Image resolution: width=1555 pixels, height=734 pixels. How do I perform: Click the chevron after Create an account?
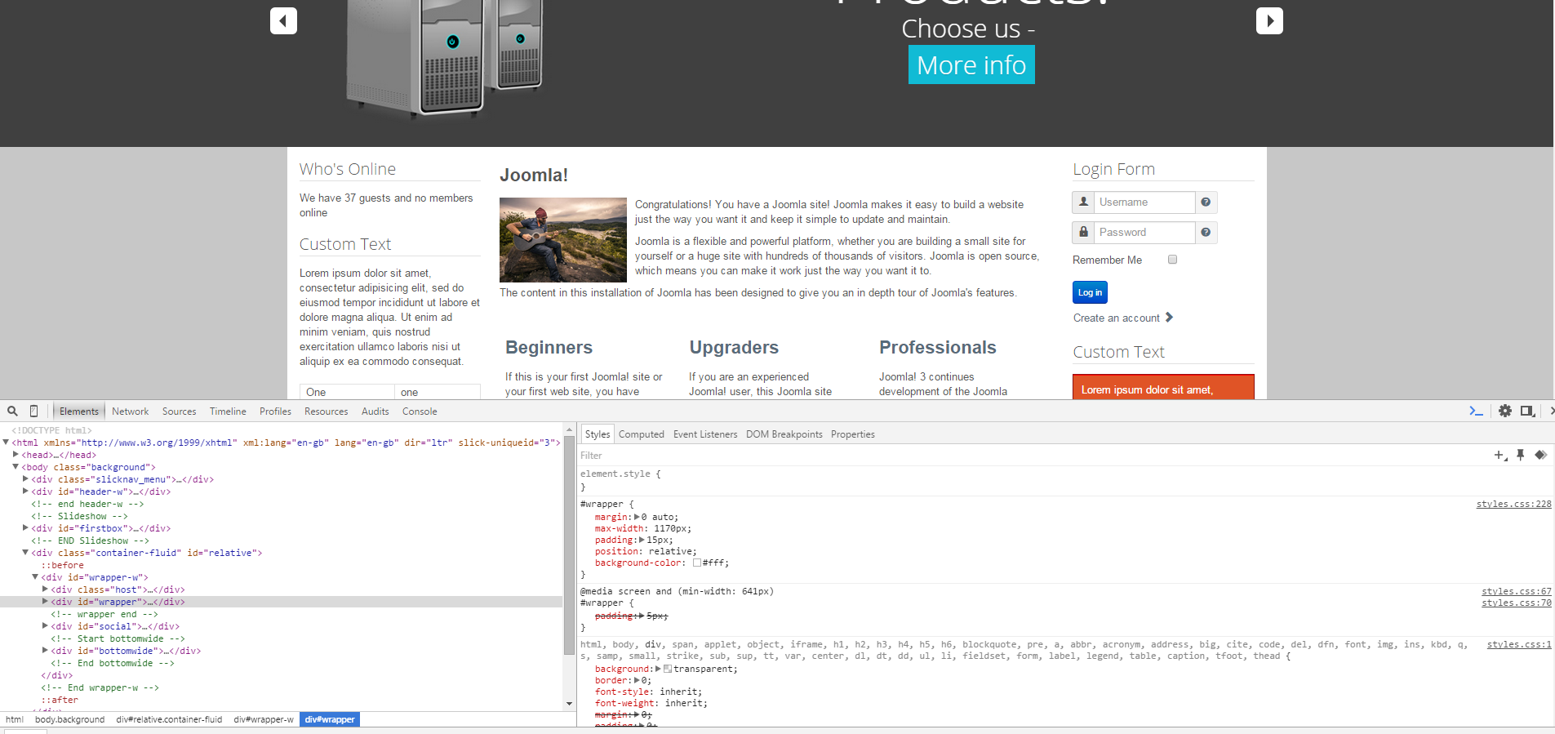[x=1169, y=318]
